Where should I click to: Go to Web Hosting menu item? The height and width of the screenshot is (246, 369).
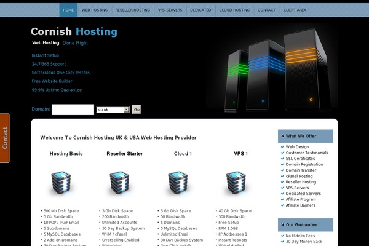(95, 10)
